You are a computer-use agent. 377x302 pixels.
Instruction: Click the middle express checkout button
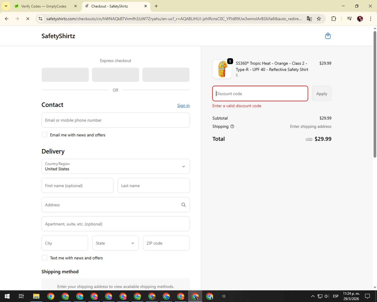pyautogui.click(x=115, y=75)
